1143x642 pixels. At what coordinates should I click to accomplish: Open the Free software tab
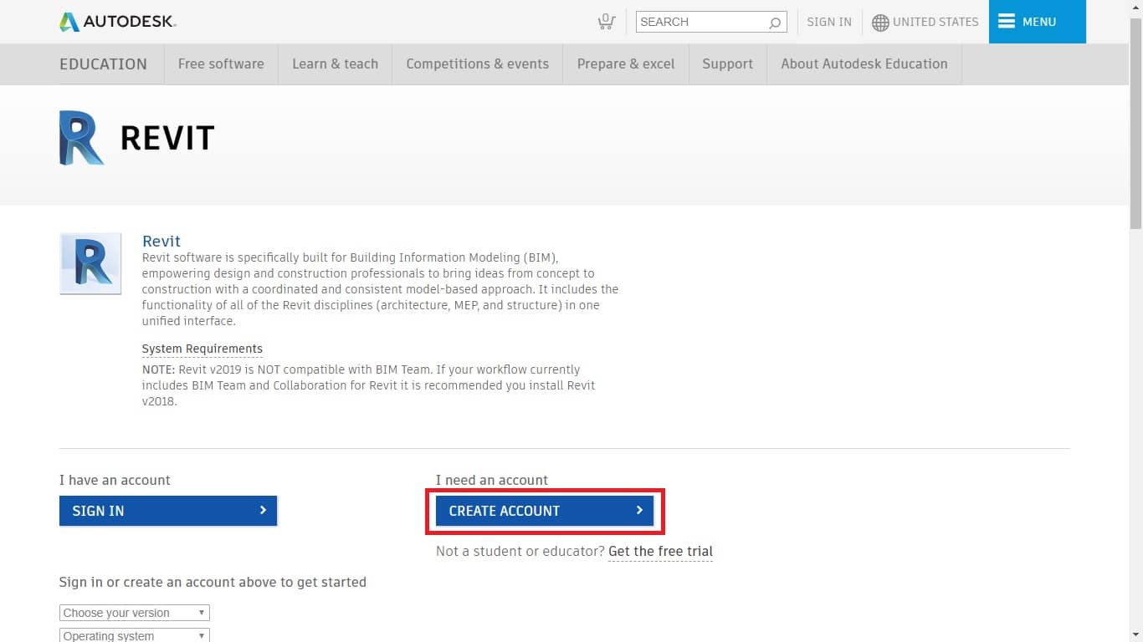point(221,64)
